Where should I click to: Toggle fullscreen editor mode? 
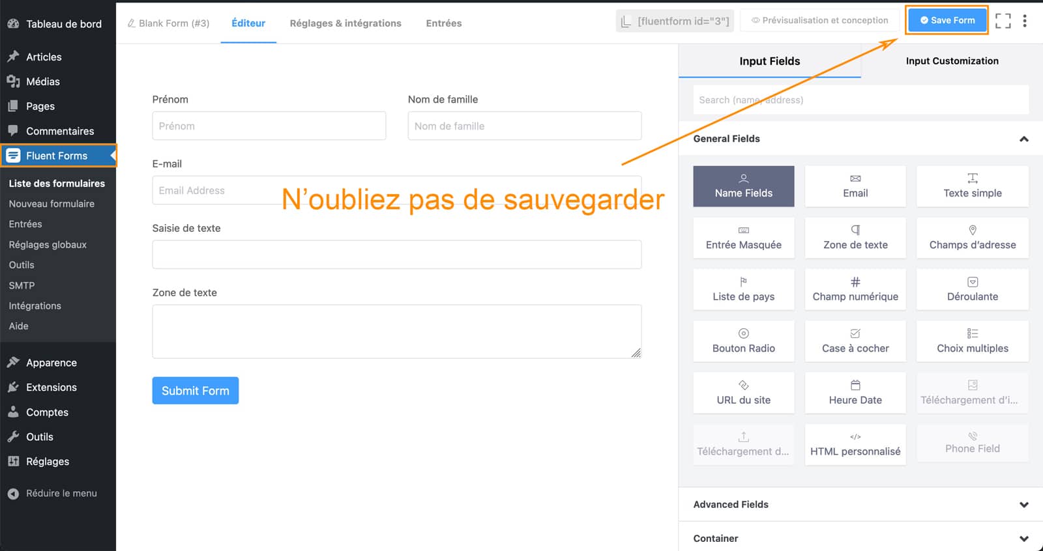point(1003,21)
